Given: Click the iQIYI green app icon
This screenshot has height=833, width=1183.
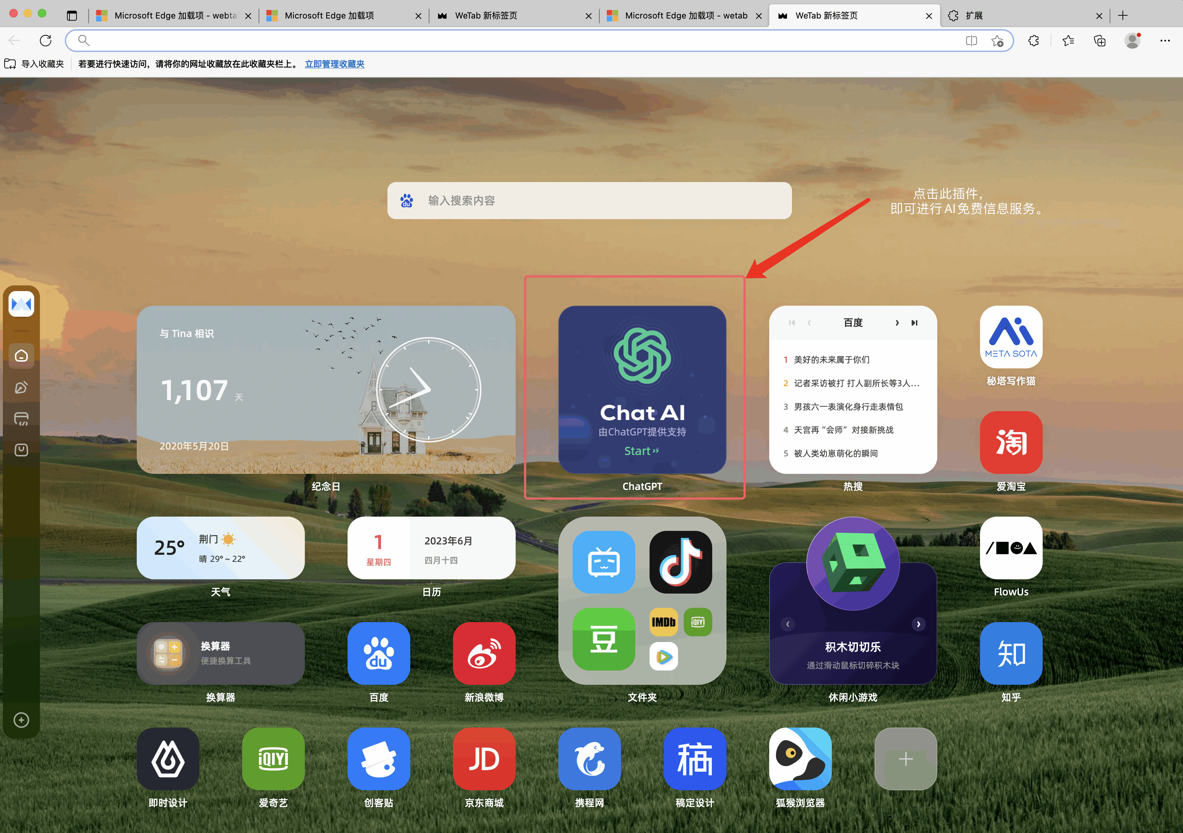Looking at the screenshot, I should (x=273, y=759).
